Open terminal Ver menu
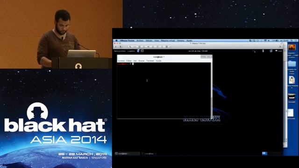Image resolution: width=299 pixels, height=168 pixels. click(135, 61)
